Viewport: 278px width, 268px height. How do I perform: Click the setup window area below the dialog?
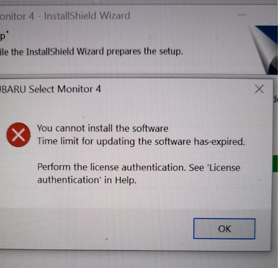coord(138,260)
